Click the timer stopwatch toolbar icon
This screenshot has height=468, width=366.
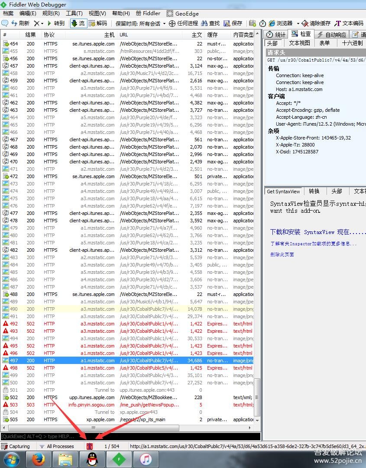[262, 23]
